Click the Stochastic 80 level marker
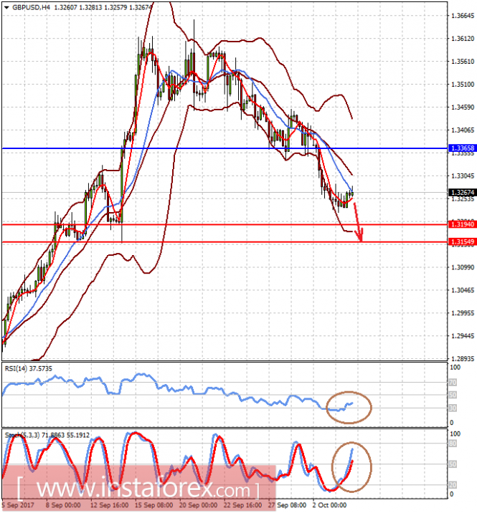 tap(453, 444)
